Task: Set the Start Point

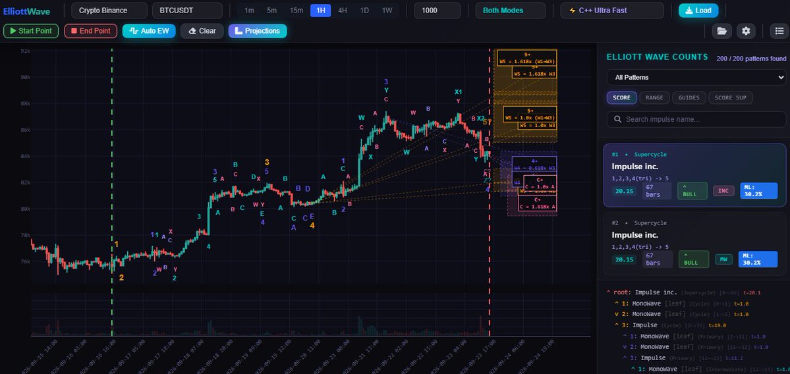Action: click(x=31, y=31)
